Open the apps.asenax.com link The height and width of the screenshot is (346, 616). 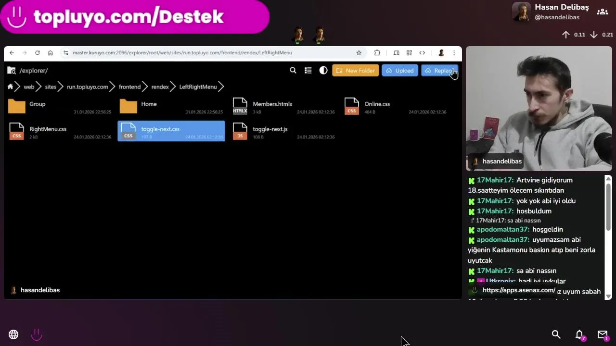coord(519,290)
